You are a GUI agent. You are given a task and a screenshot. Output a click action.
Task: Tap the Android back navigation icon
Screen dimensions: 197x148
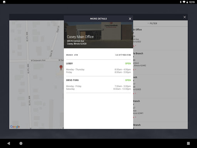8,143
